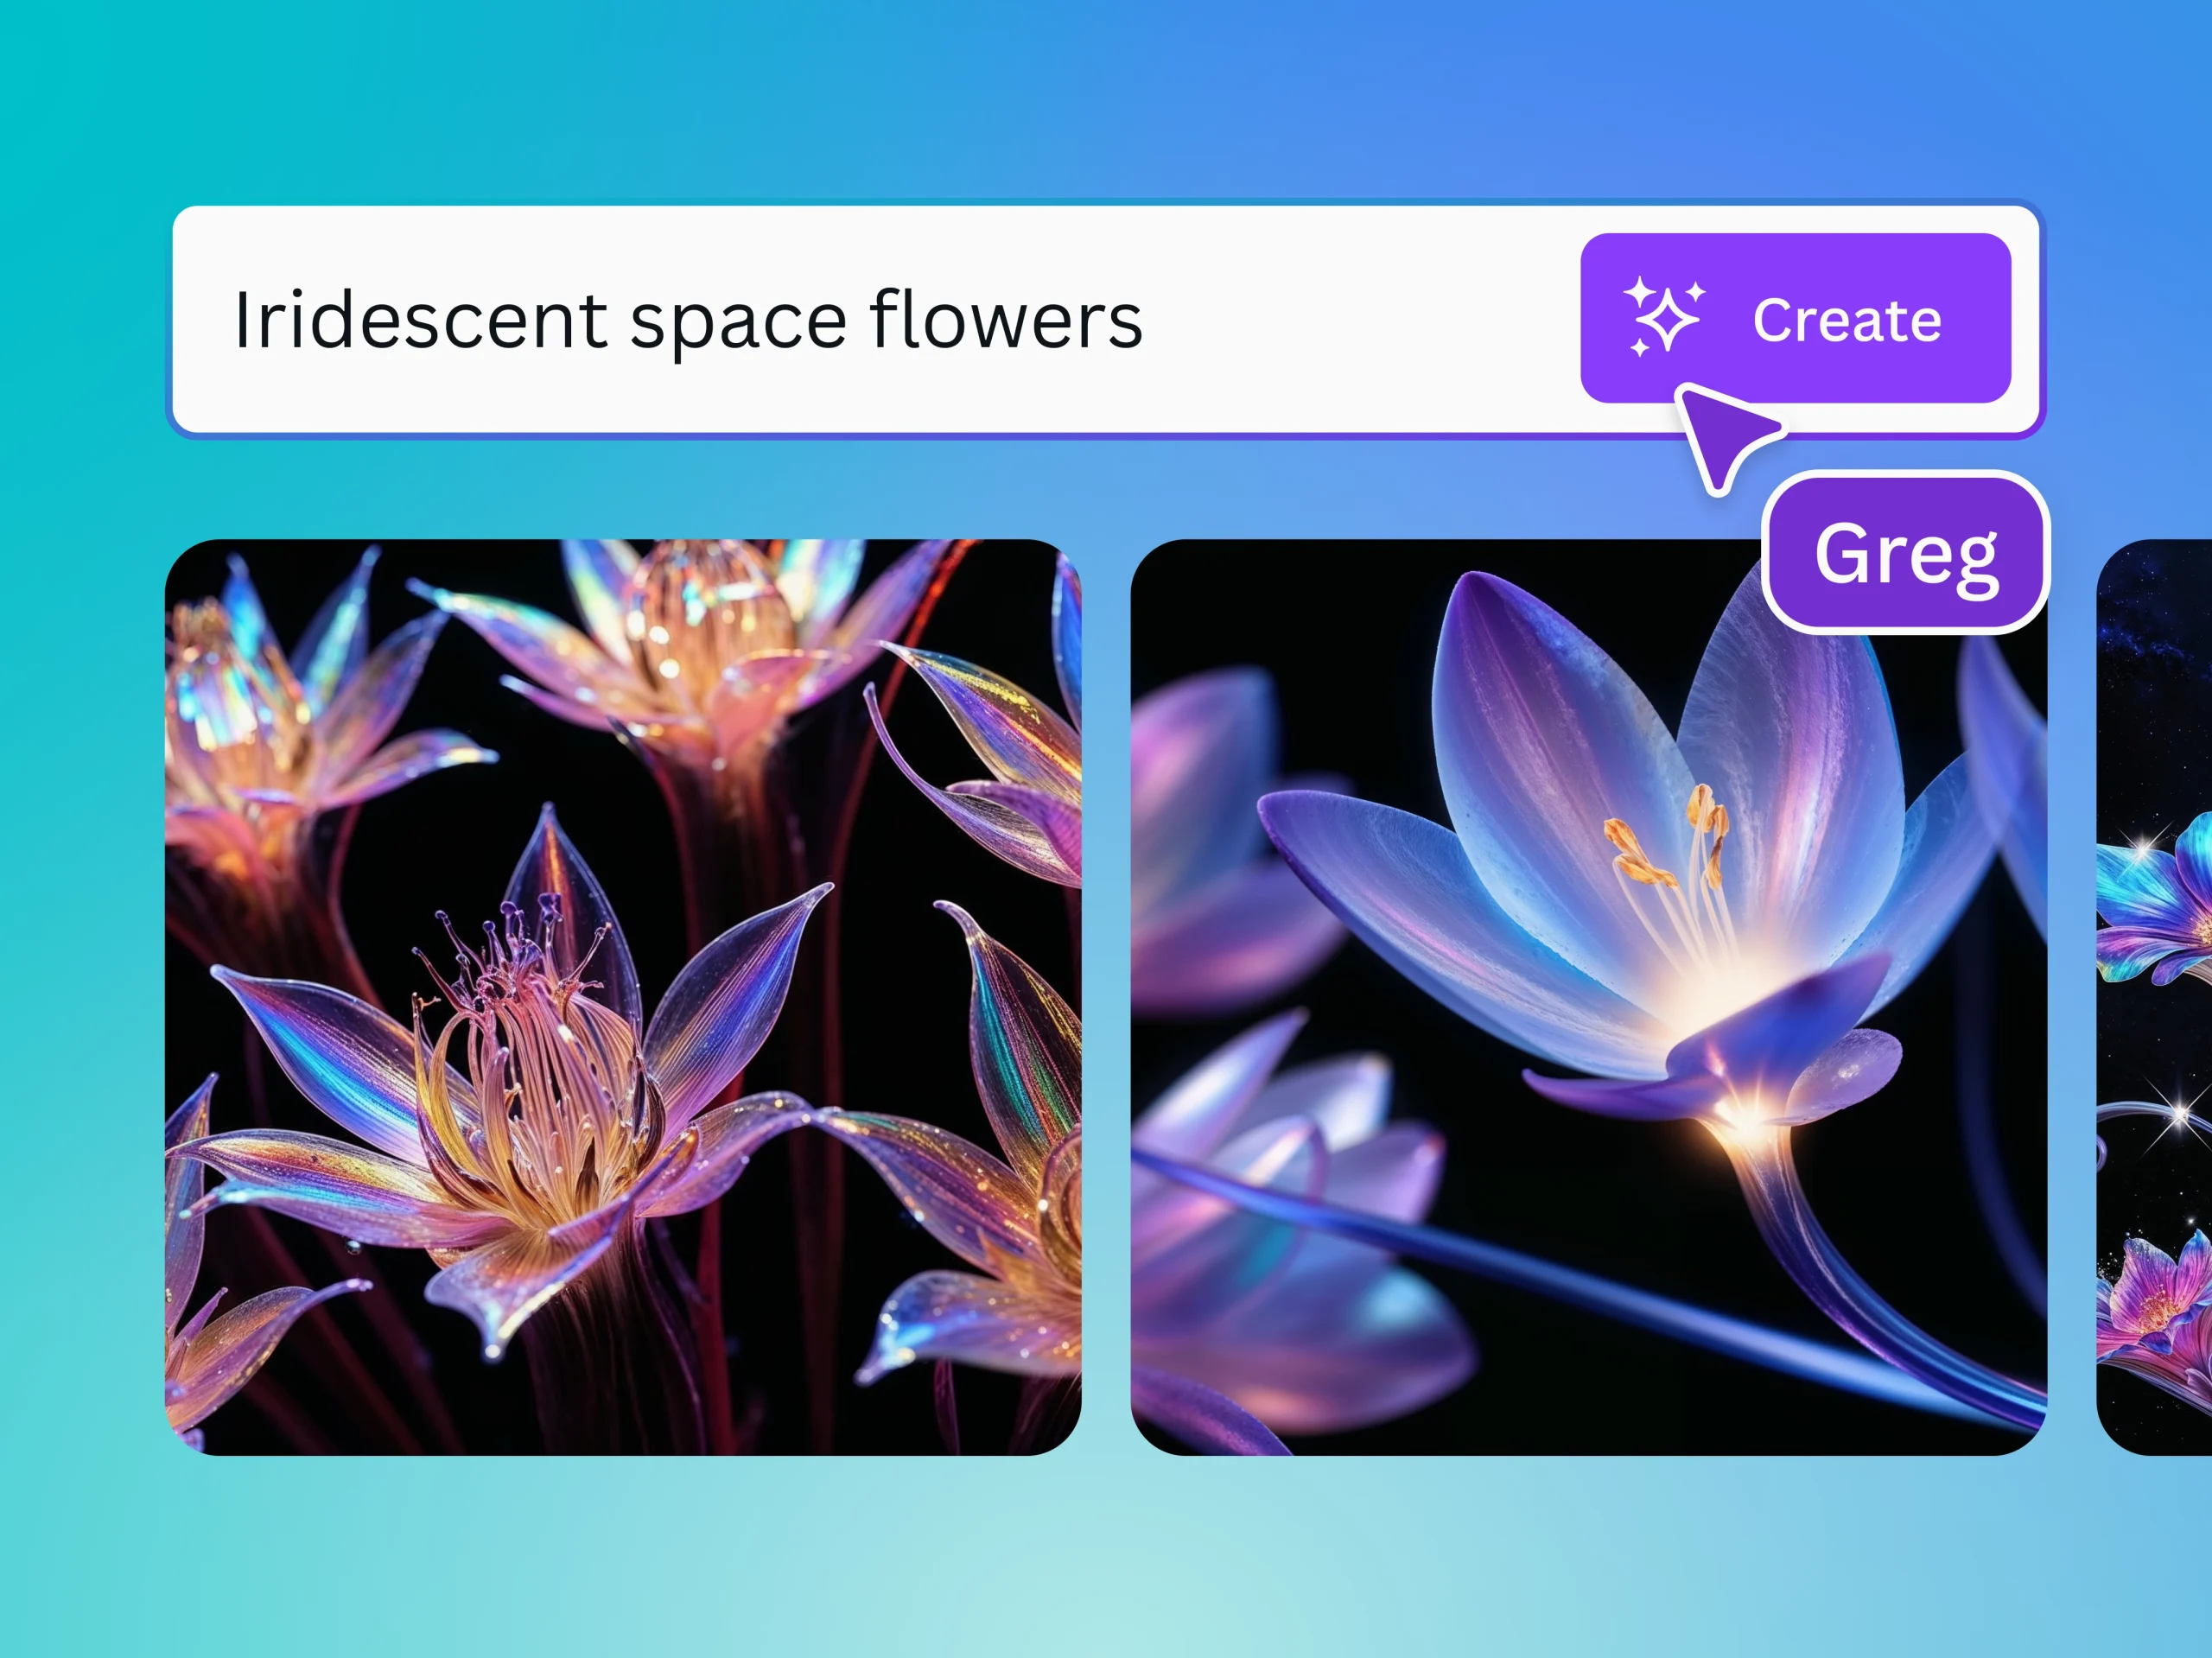2212x1658 pixels.
Task: Click the Greg collaborator name tag
Action: (x=1906, y=553)
